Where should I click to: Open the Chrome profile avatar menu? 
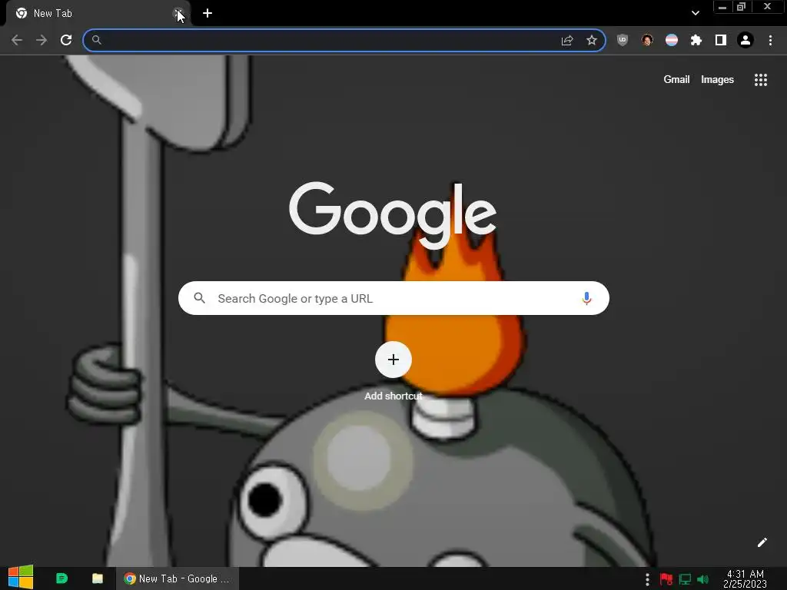pyautogui.click(x=745, y=40)
